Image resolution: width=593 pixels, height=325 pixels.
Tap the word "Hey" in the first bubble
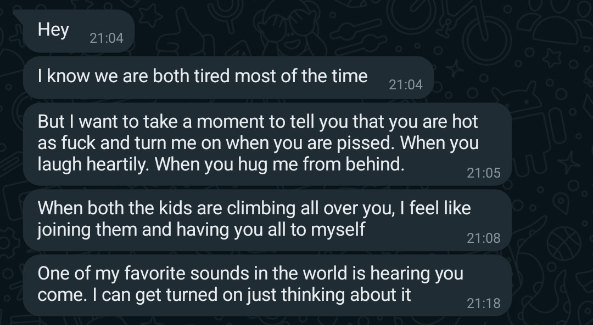[52, 30]
